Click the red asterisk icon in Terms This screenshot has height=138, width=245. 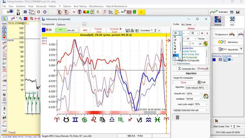coord(207,33)
